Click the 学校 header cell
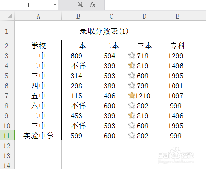This screenshot has width=206, height=169. [38, 45]
